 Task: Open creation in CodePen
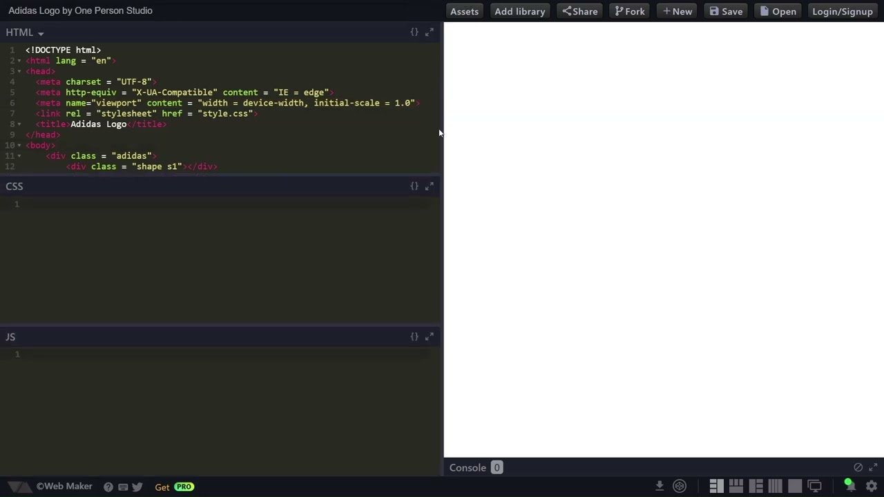[x=680, y=486]
